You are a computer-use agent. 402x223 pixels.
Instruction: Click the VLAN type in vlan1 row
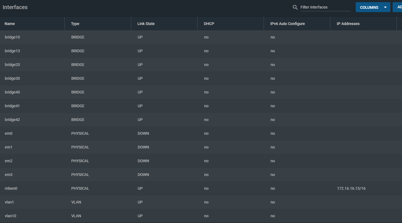tap(76, 202)
